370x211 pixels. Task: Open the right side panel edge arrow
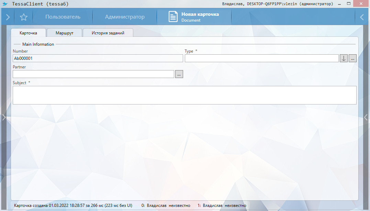point(366,117)
